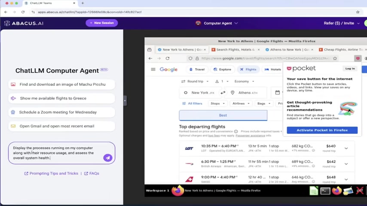
Task: Select the Explore tab in Google
Action: (x=222, y=70)
